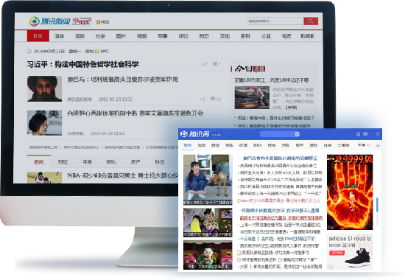Expand the 更多 dropdown in the popup tab bar
405x280 pixels.
(x=364, y=145)
